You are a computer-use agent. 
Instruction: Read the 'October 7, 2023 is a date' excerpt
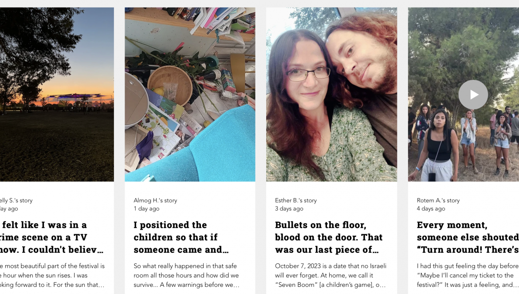point(330,275)
